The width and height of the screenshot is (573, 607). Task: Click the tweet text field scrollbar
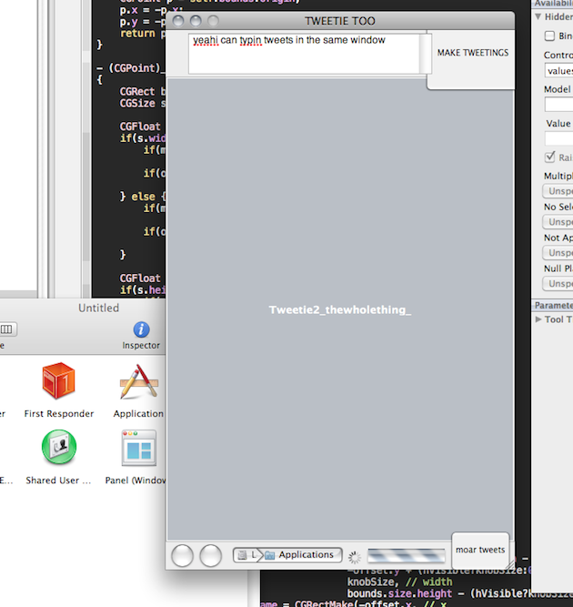[426, 54]
